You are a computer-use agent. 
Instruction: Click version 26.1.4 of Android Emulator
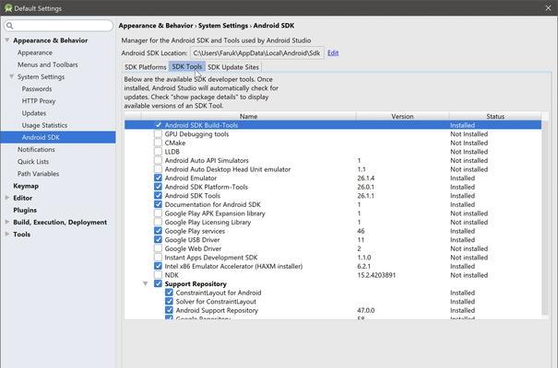tap(366, 178)
